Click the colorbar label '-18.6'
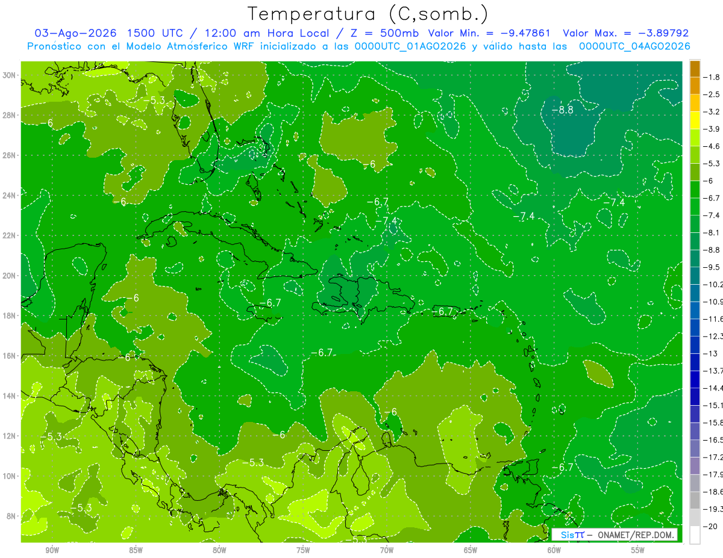The image size is (723, 558). click(713, 491)
